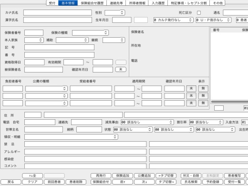
Task: Go to the 連絡先等 tab
Action: [x=116, y=3]
